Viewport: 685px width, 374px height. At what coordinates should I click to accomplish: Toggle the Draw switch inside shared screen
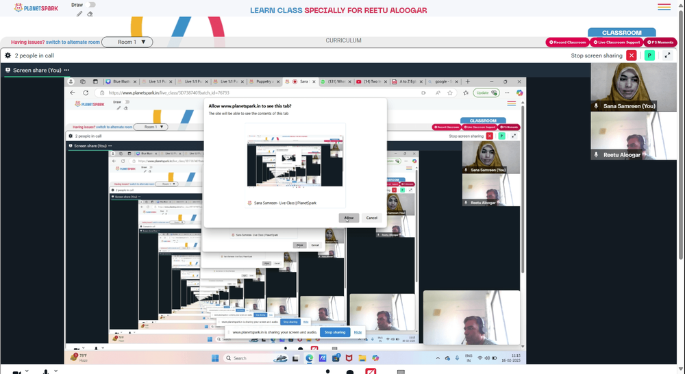(127, 102)
